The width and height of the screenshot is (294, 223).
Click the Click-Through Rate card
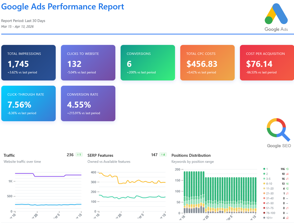click(29, 103)
